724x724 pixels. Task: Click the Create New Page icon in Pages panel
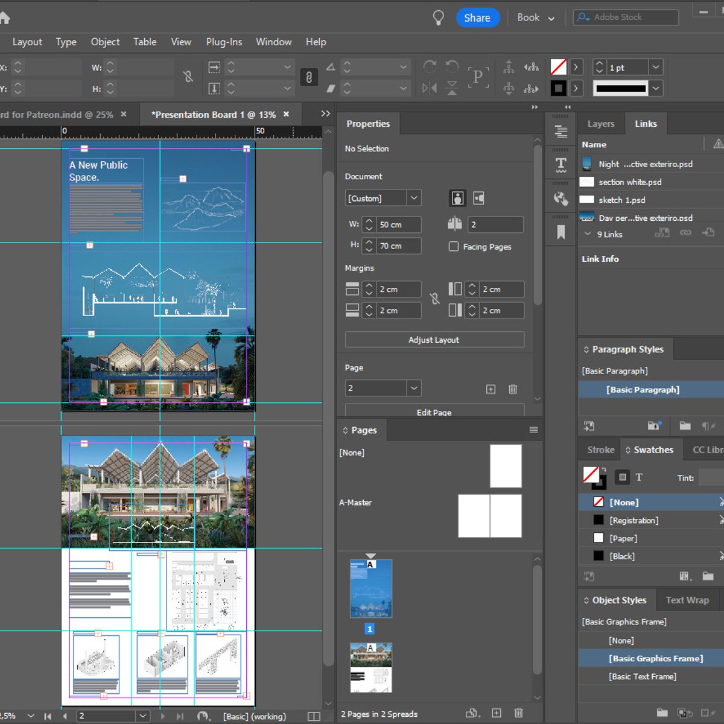pyautogui.click(x=496, y=713)
